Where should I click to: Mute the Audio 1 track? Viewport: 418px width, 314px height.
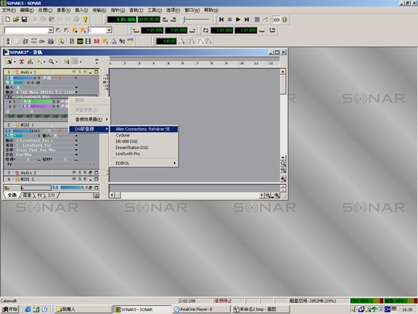coord(74,72)
